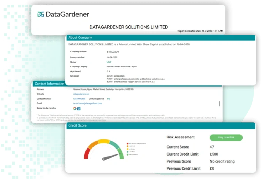Click the light green Very Low Risk legend dot

point(127,154)
